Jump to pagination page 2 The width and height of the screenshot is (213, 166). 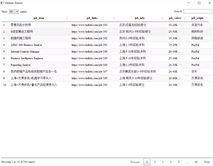(x=155, y=162)
